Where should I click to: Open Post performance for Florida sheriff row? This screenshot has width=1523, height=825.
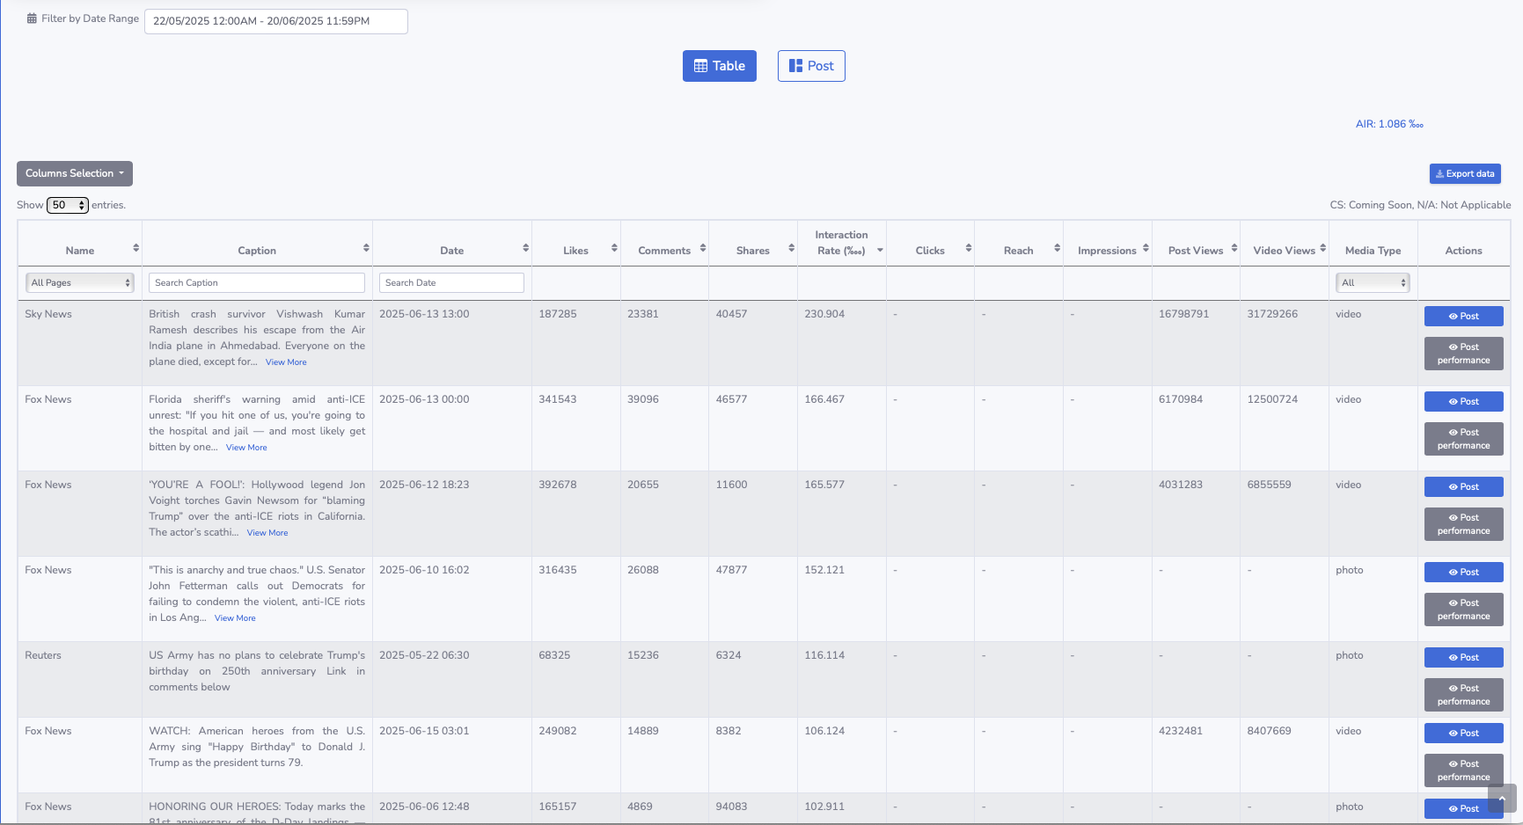click(x=1464, y=439)
